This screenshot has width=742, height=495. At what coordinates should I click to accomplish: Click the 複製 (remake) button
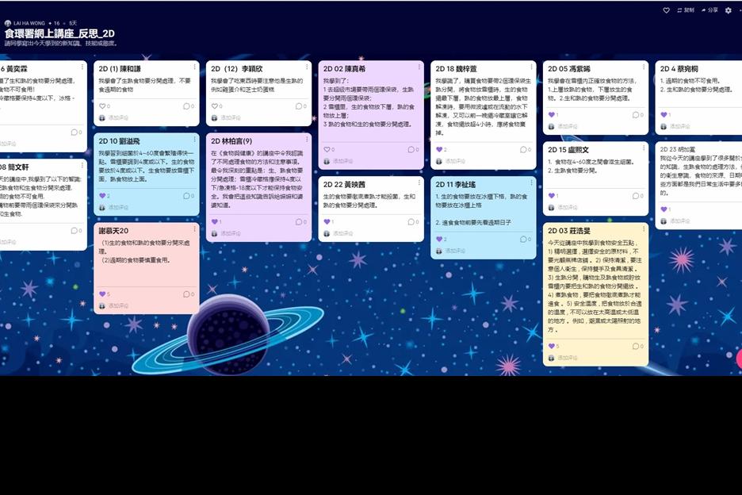coord(685,10)
